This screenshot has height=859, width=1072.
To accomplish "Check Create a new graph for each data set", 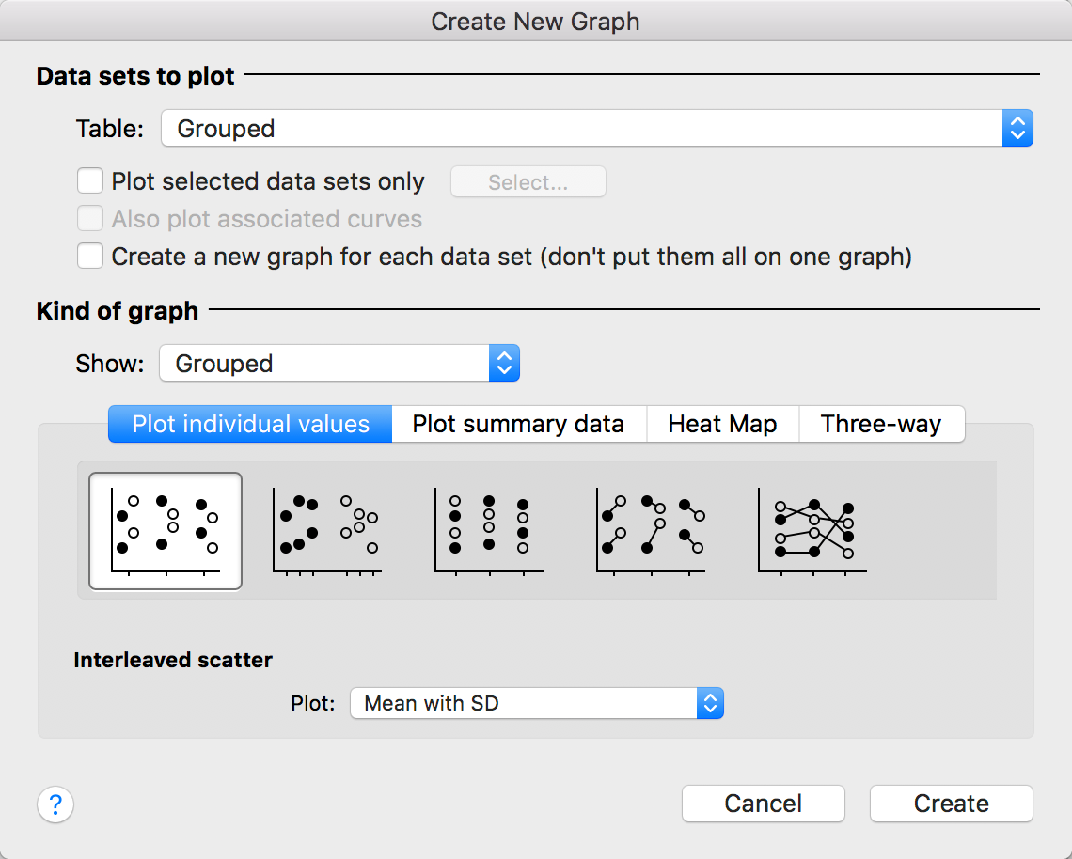I will click(x=90, y=256).
